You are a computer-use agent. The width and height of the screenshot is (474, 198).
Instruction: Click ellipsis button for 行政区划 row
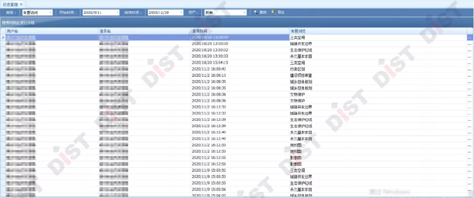pos(469,69)
